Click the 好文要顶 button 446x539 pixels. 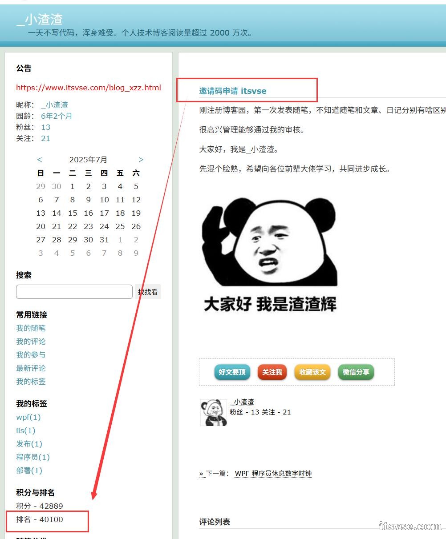(x=232, y=372)
